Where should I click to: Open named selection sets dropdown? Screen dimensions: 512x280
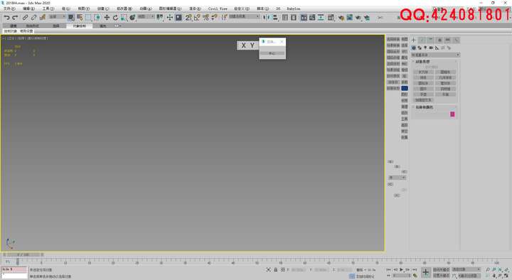coord(244,16)
